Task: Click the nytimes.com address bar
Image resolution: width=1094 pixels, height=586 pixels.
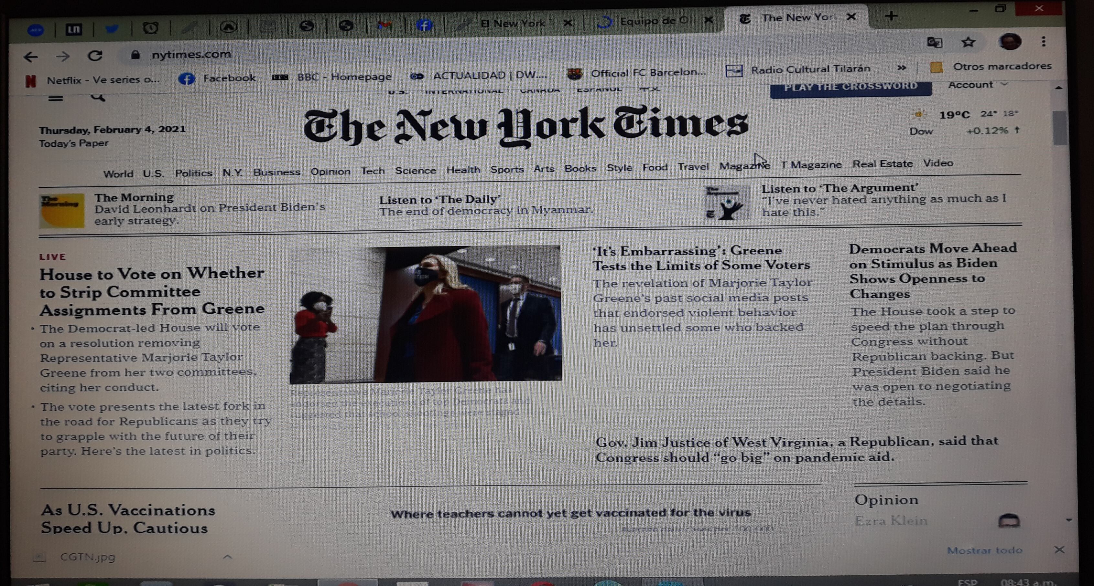Action: 191,54
